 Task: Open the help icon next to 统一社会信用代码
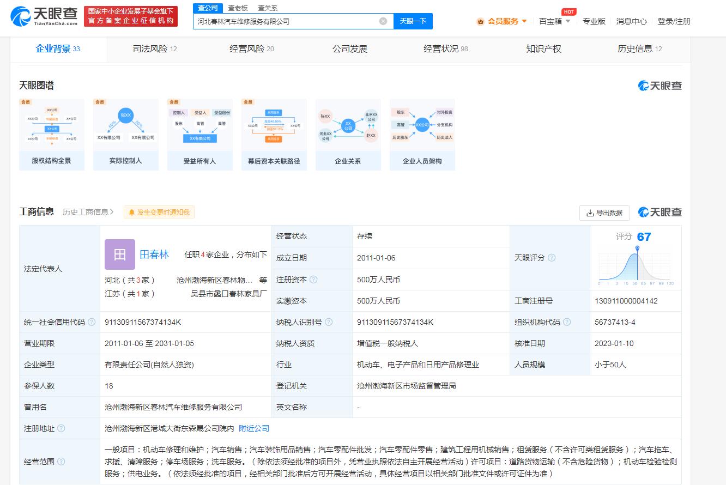(x=92, y=322)
